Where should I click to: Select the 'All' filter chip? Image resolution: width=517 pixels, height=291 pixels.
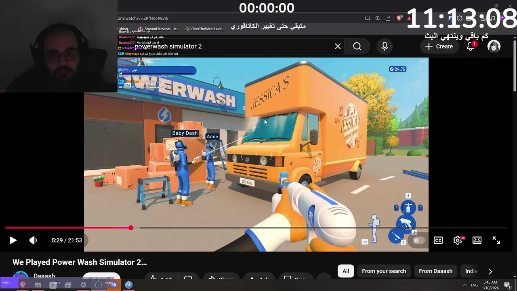pos(346,271)
